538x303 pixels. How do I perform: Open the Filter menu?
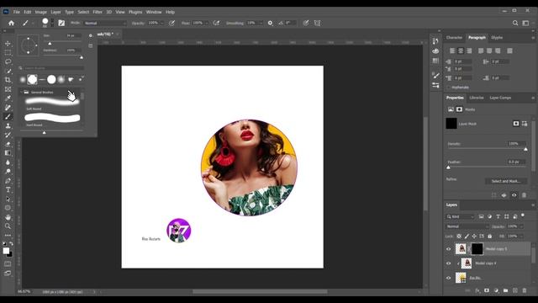click(98, 12)
